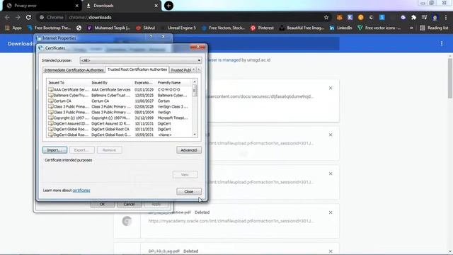Remove third download entry with X
453x255 pixels.
(331, 174)
